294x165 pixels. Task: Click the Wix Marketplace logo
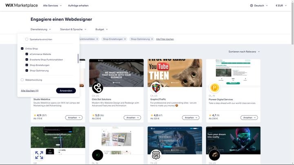click(x=22, y=5)
